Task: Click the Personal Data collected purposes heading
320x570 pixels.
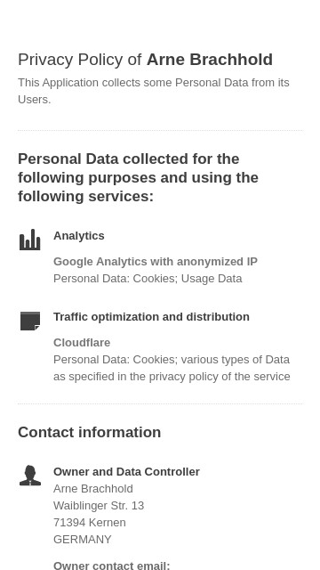Action: [139, 178]
